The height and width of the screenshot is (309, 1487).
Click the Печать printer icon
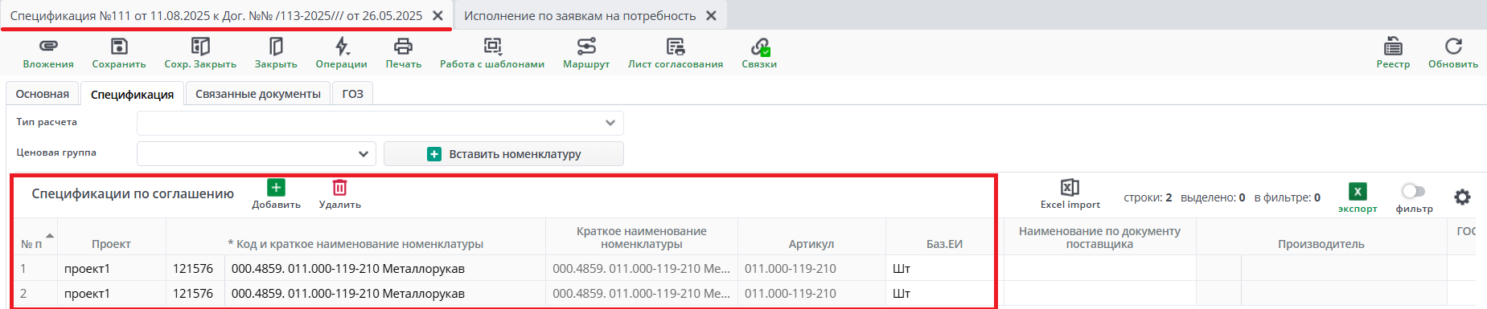click(x=404, y=46)
